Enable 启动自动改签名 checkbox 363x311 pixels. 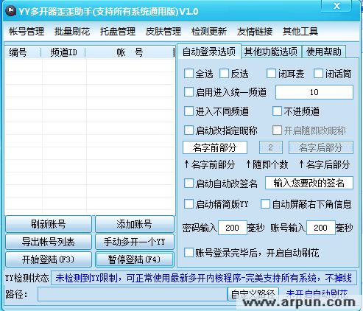coord(188,184)
